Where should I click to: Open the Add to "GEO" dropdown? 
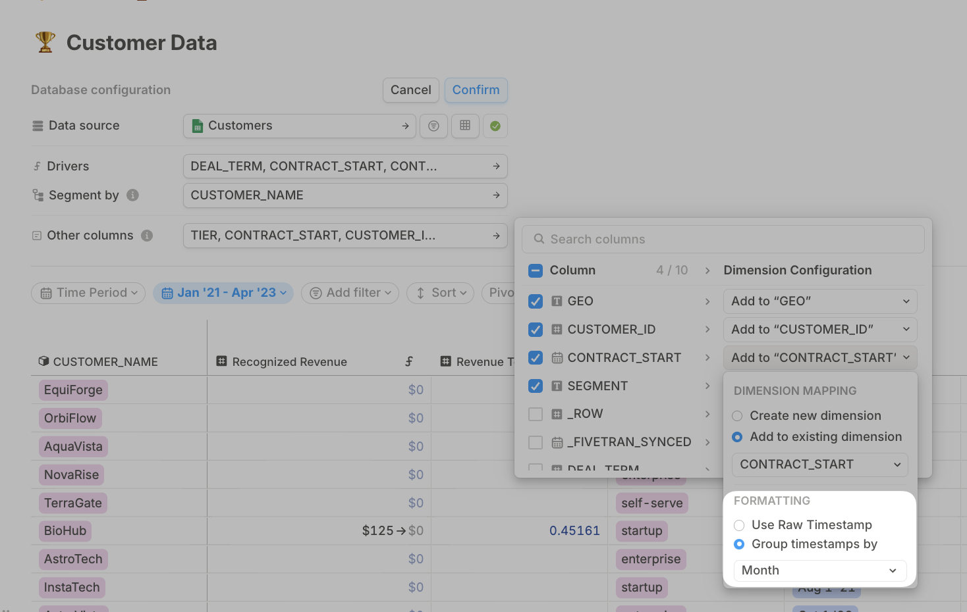click(x=820, y=301)
